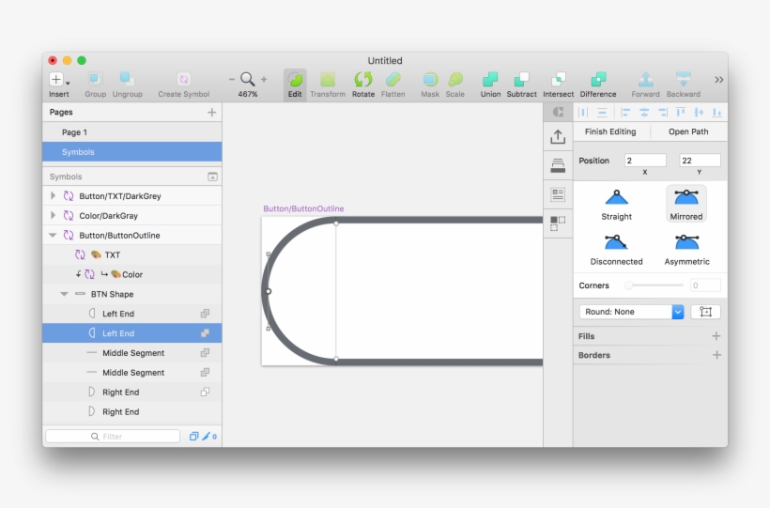Viewport: 770px width, 508px height.
Task: Click the Position X field
Action: 645,161
